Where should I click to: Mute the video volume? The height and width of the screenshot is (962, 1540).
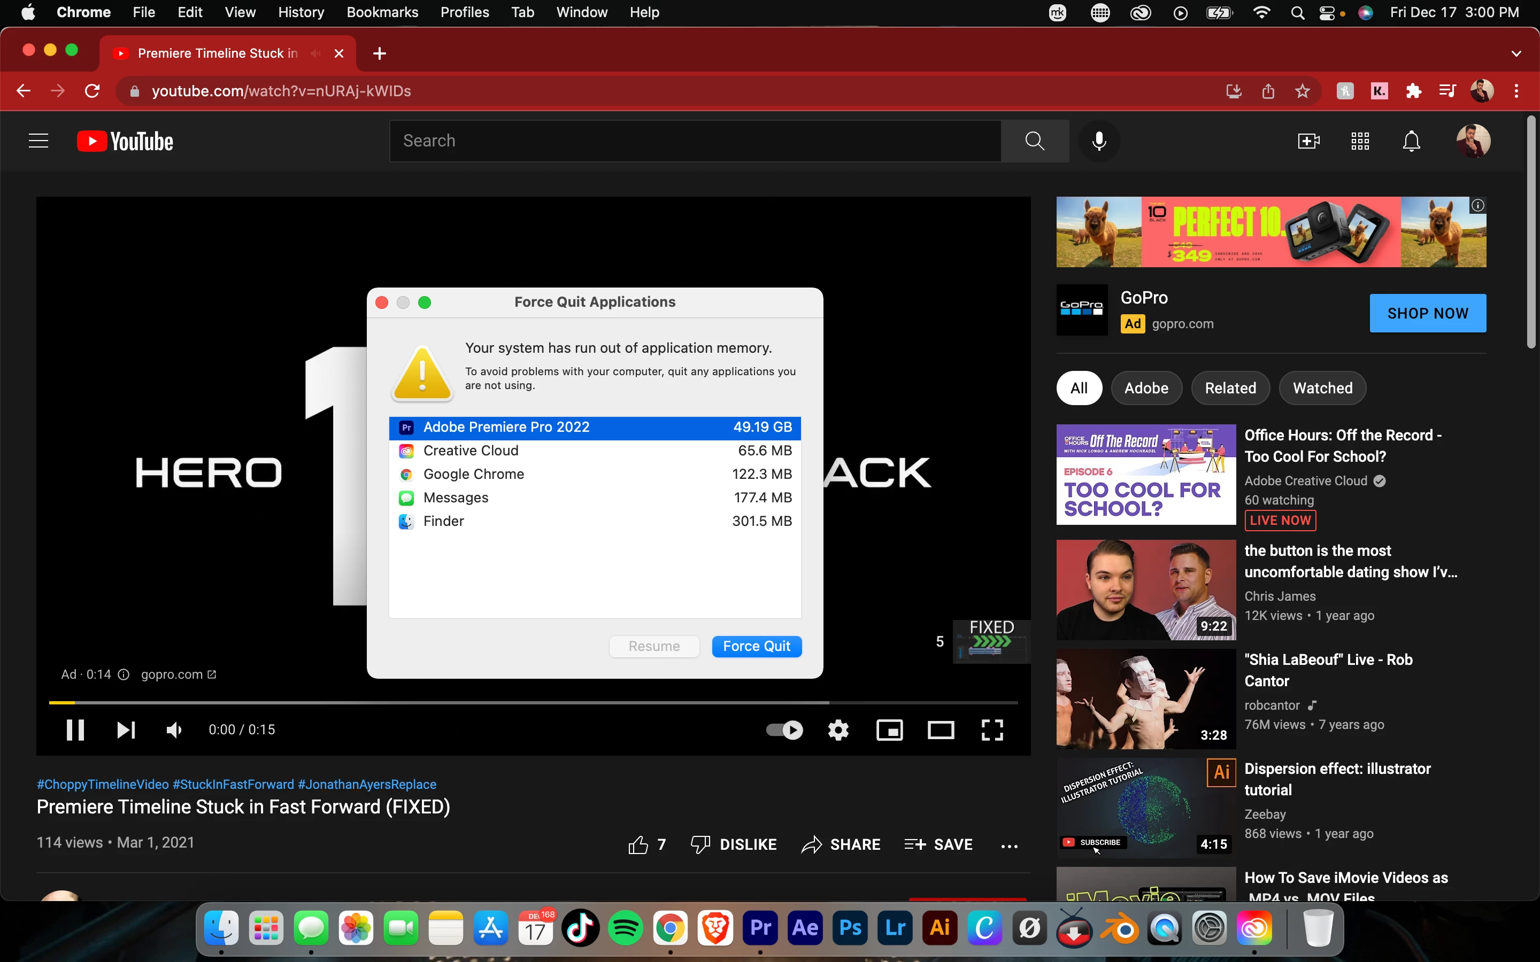pyautogui.click(x=174, y=730)
